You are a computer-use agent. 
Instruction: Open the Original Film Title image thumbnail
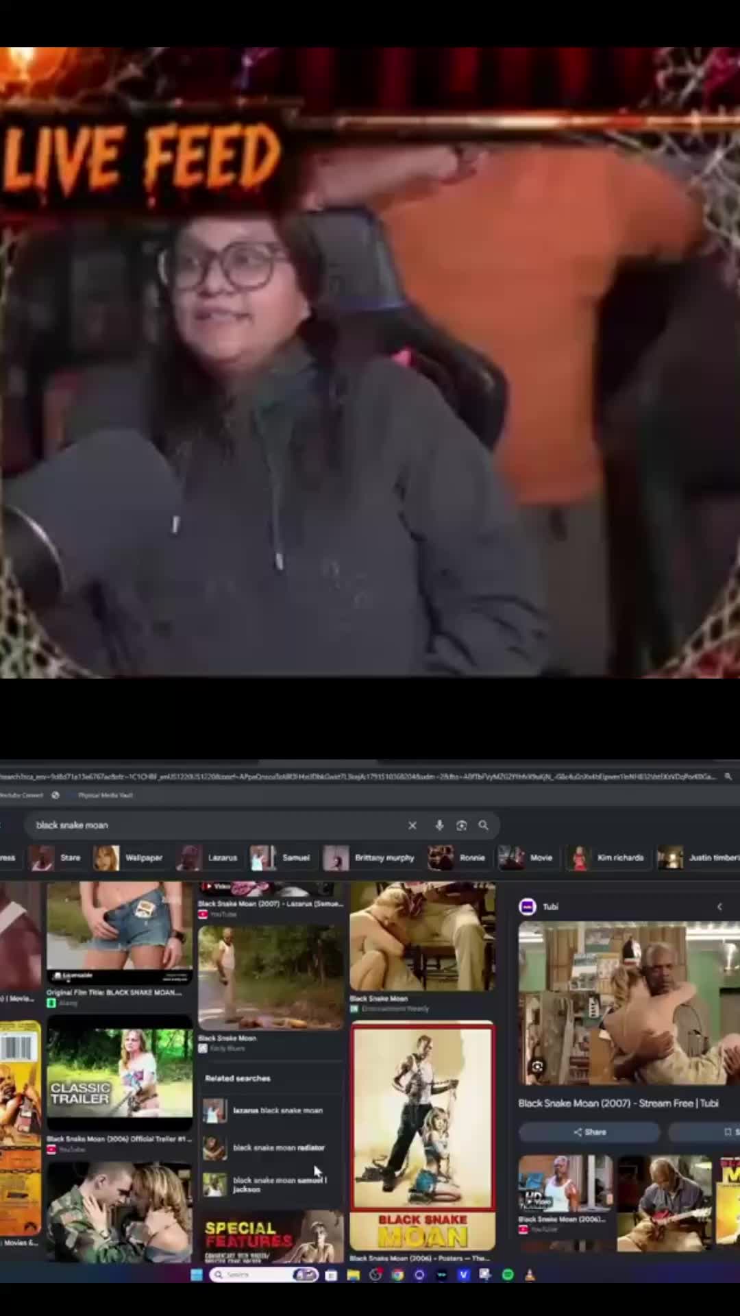(x=120, y=933)
